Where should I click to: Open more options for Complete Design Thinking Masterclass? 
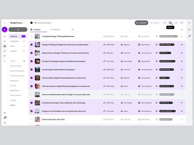(182, 36)
